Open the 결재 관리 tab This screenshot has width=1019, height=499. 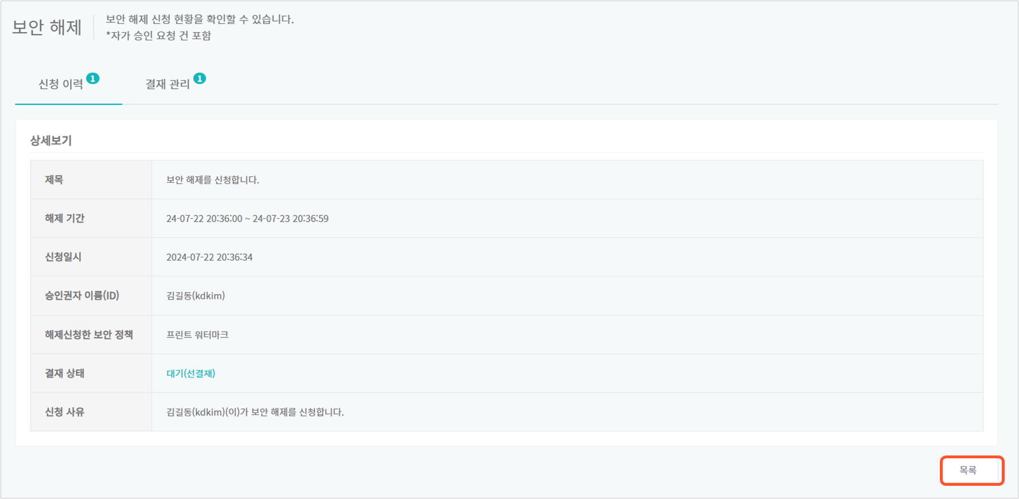[x=167, y=84]
